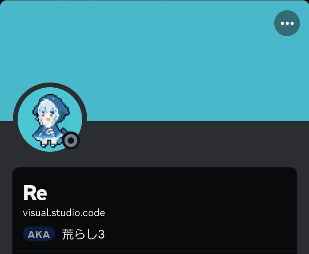
Task: View the full profile via the avatar image
Action: [50, 119]
